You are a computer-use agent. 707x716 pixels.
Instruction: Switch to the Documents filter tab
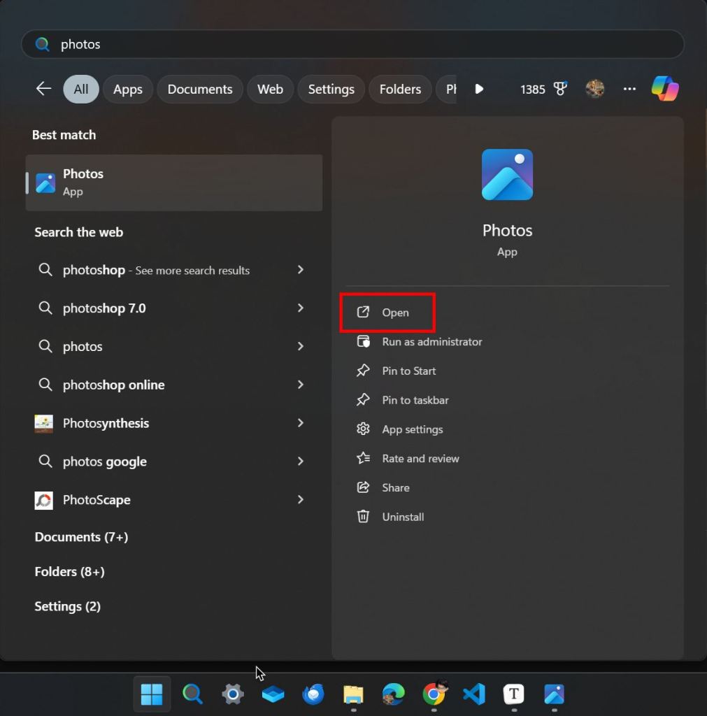199,89
